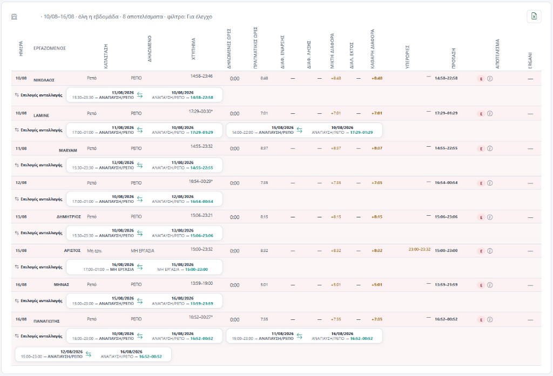
Task: Open info icon in MARYAM row
Action: 490,148
